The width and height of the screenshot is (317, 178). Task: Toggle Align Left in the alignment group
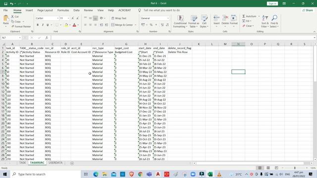click(85, 25)
